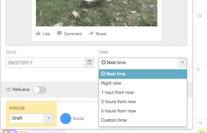The image size is (207, 133).
Task: Click the Comment speech bubble icon
Action: (x=59, y=34)
